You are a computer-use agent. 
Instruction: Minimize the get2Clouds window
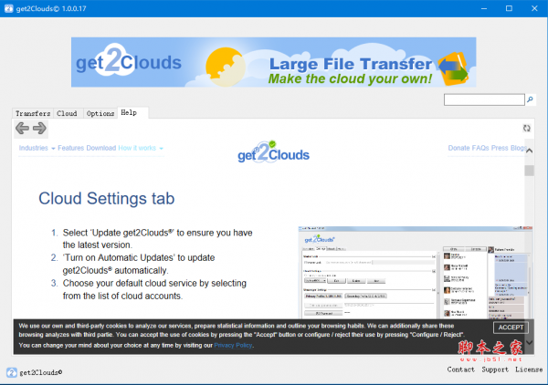point(484,8)
